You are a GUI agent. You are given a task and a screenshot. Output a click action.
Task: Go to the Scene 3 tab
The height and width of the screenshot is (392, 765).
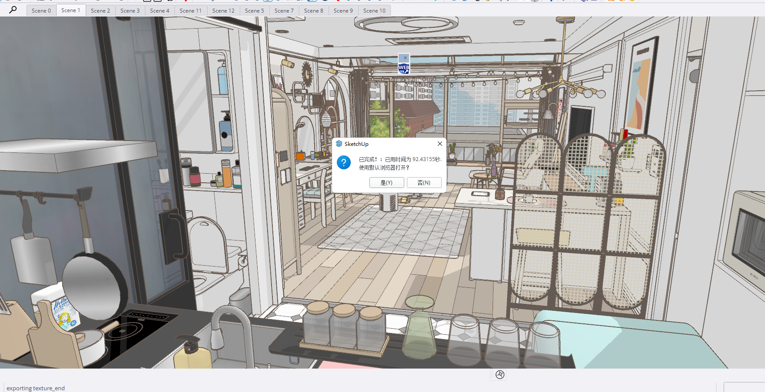coord(130,10)
